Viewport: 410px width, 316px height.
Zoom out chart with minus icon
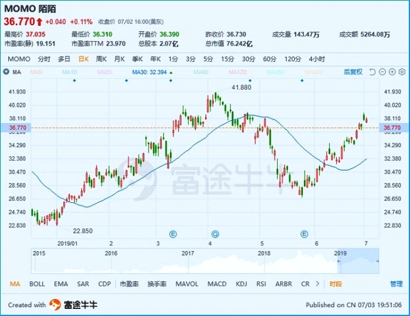pos(382,72)
